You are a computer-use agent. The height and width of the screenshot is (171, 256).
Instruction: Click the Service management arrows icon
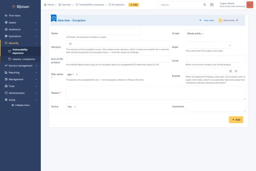6,66
